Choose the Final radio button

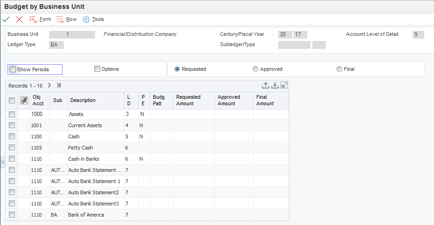(x=339, y=69)
